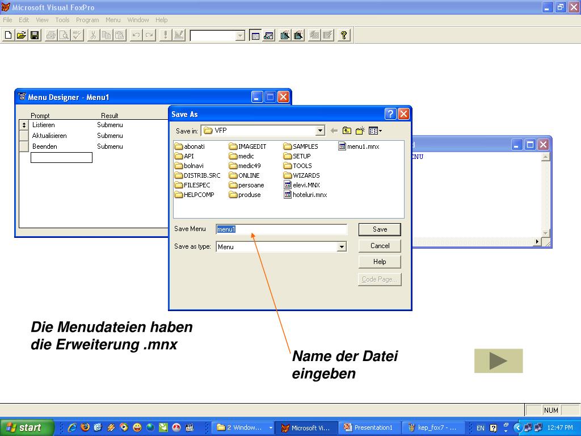Image resolution: width=581 pixels, height=436 pixels.
Task: Click the Windows start button
Action: pos(27,427)
